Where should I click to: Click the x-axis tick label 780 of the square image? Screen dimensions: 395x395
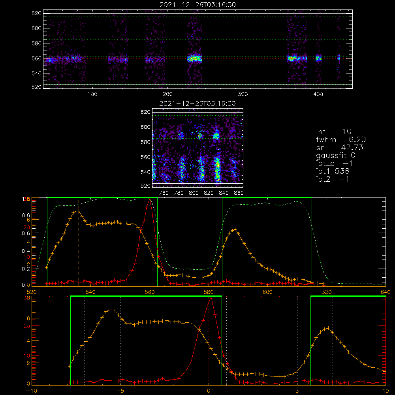(179, 193)
